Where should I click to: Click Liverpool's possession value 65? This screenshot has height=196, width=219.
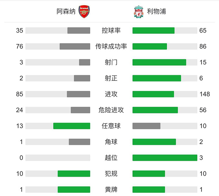tap(203, 31)
